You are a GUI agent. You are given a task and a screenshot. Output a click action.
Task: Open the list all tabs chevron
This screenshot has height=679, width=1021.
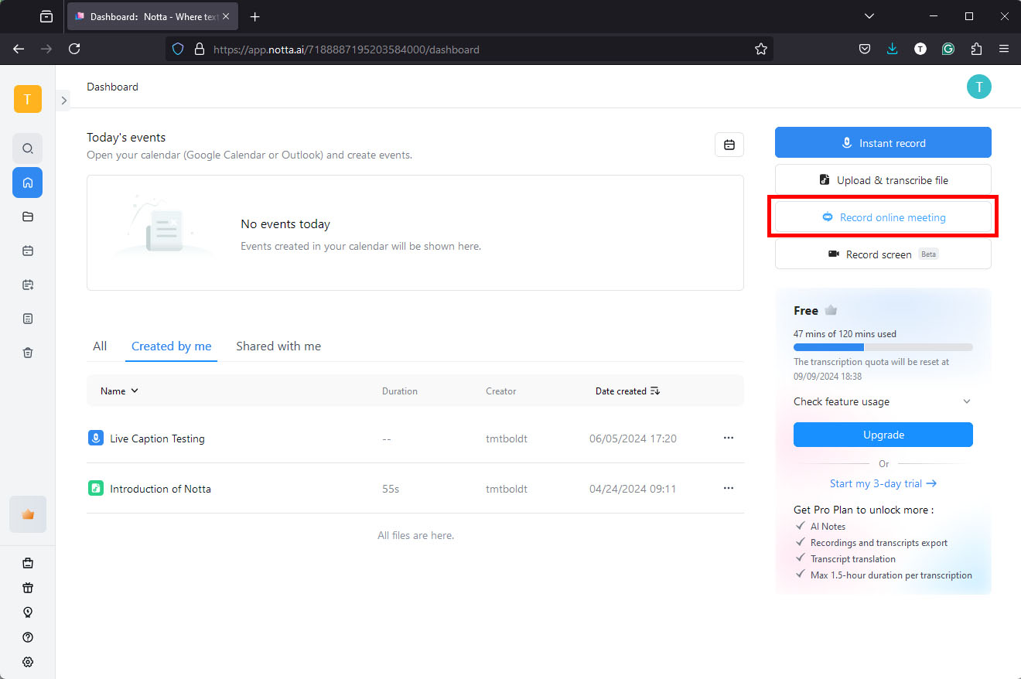869,16
